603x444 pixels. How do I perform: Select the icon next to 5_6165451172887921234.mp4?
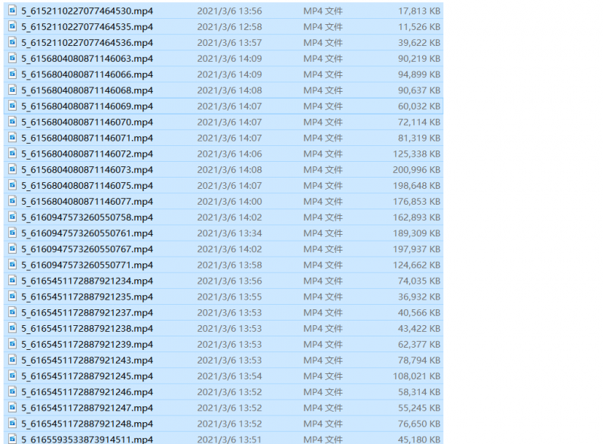click(x=12, y=281)
